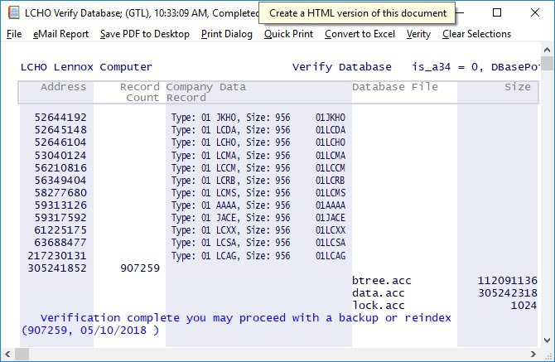Click the btree.acc database file entry

381,281
